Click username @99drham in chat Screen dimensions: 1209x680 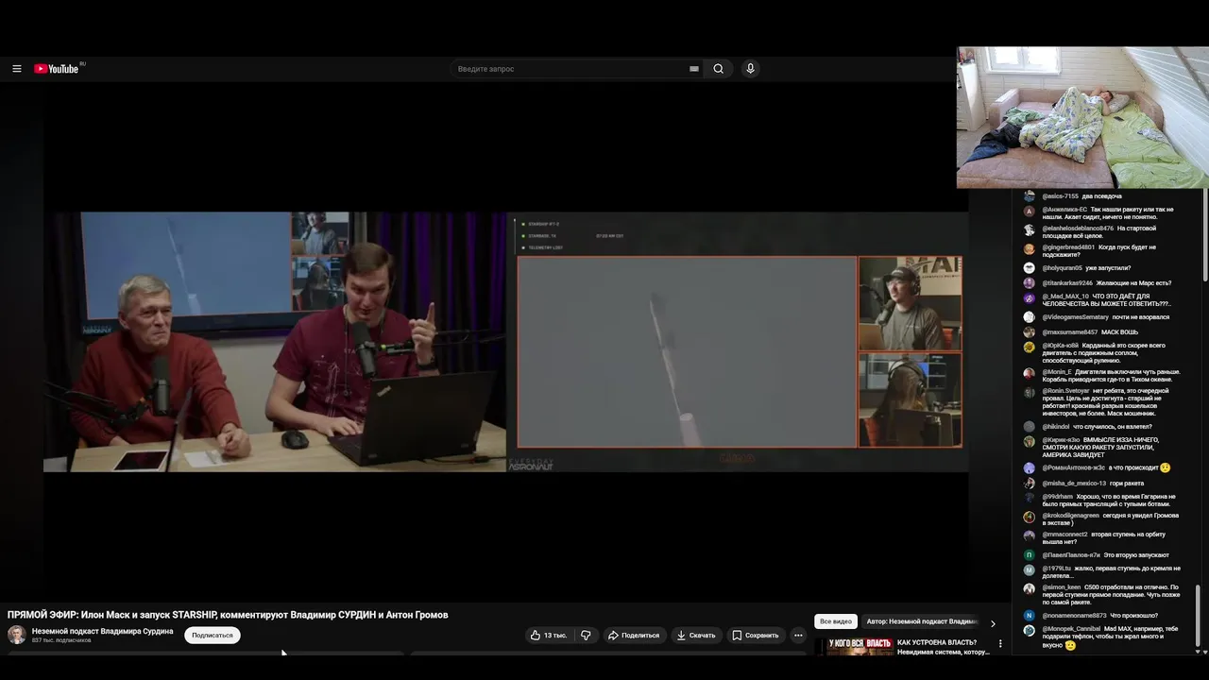[1058, 497]
